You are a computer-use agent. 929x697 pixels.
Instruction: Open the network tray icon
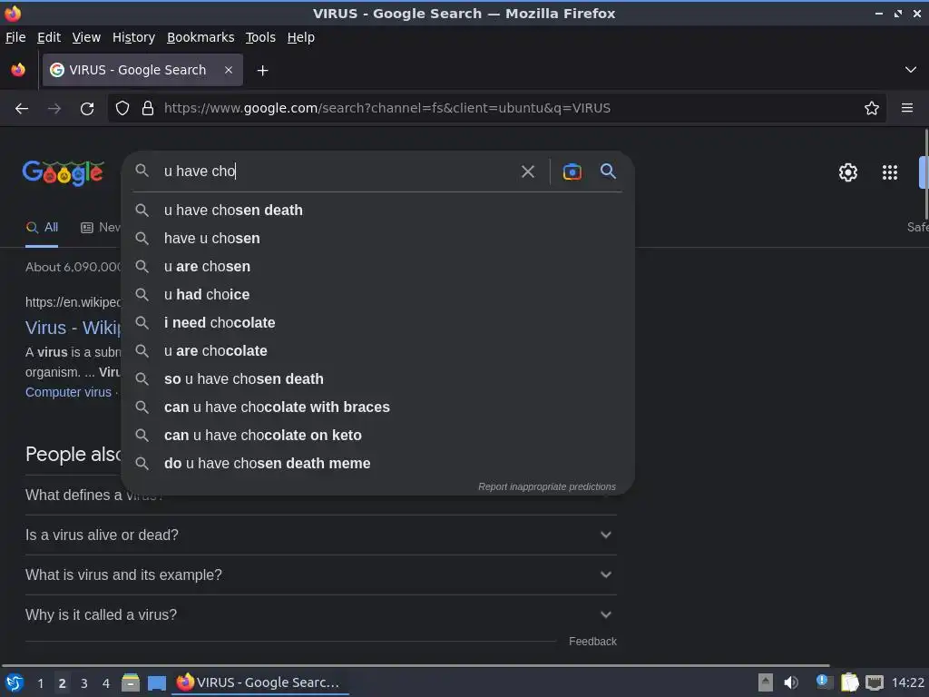(875, 682)
